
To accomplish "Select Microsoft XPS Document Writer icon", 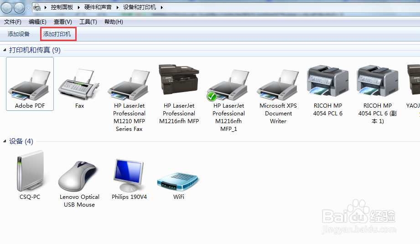I will [278, 85].
